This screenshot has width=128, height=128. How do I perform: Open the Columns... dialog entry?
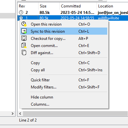coord(64,104)
